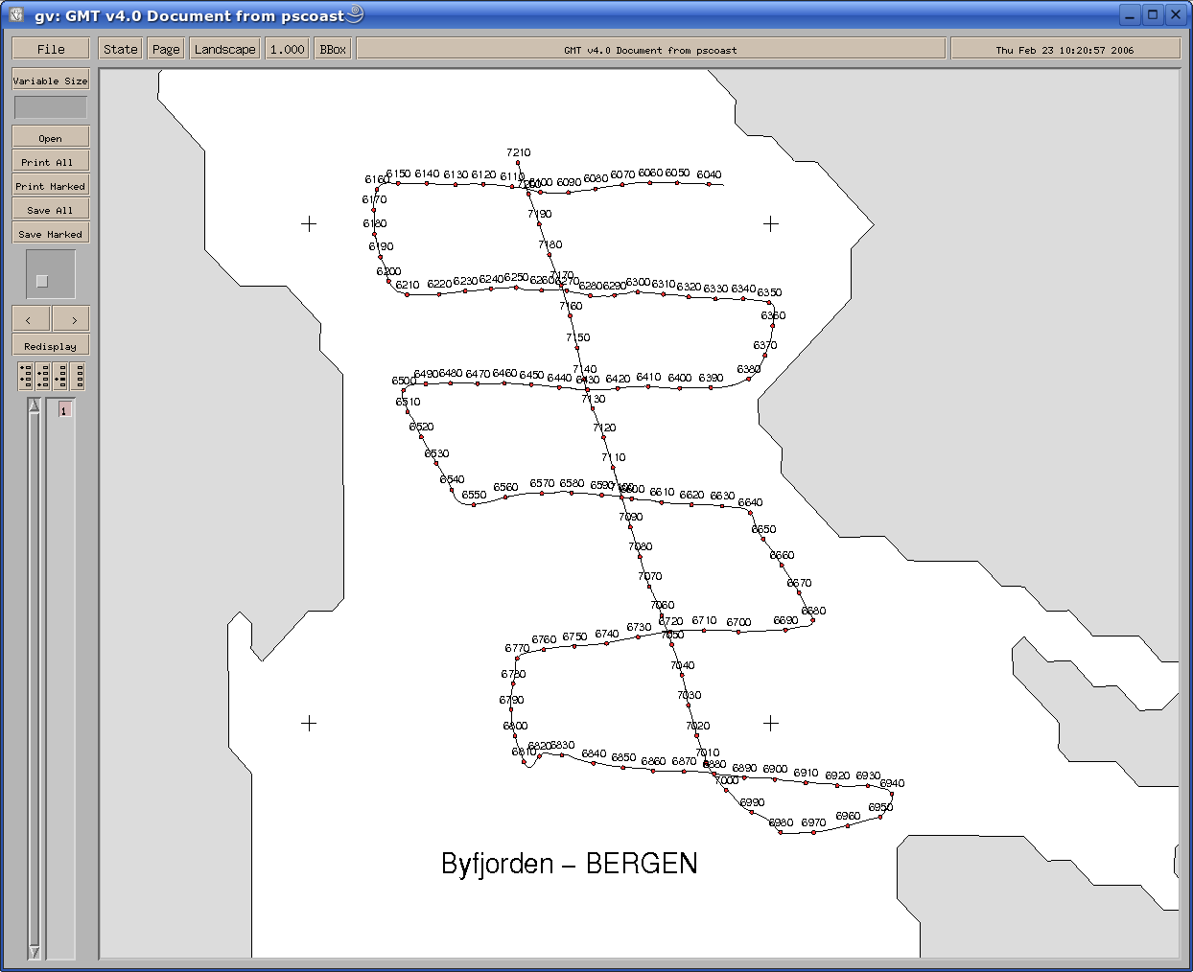Toggle the current page mark icon
This screenshot has width=1193, height=972.
tap(61, 376)
